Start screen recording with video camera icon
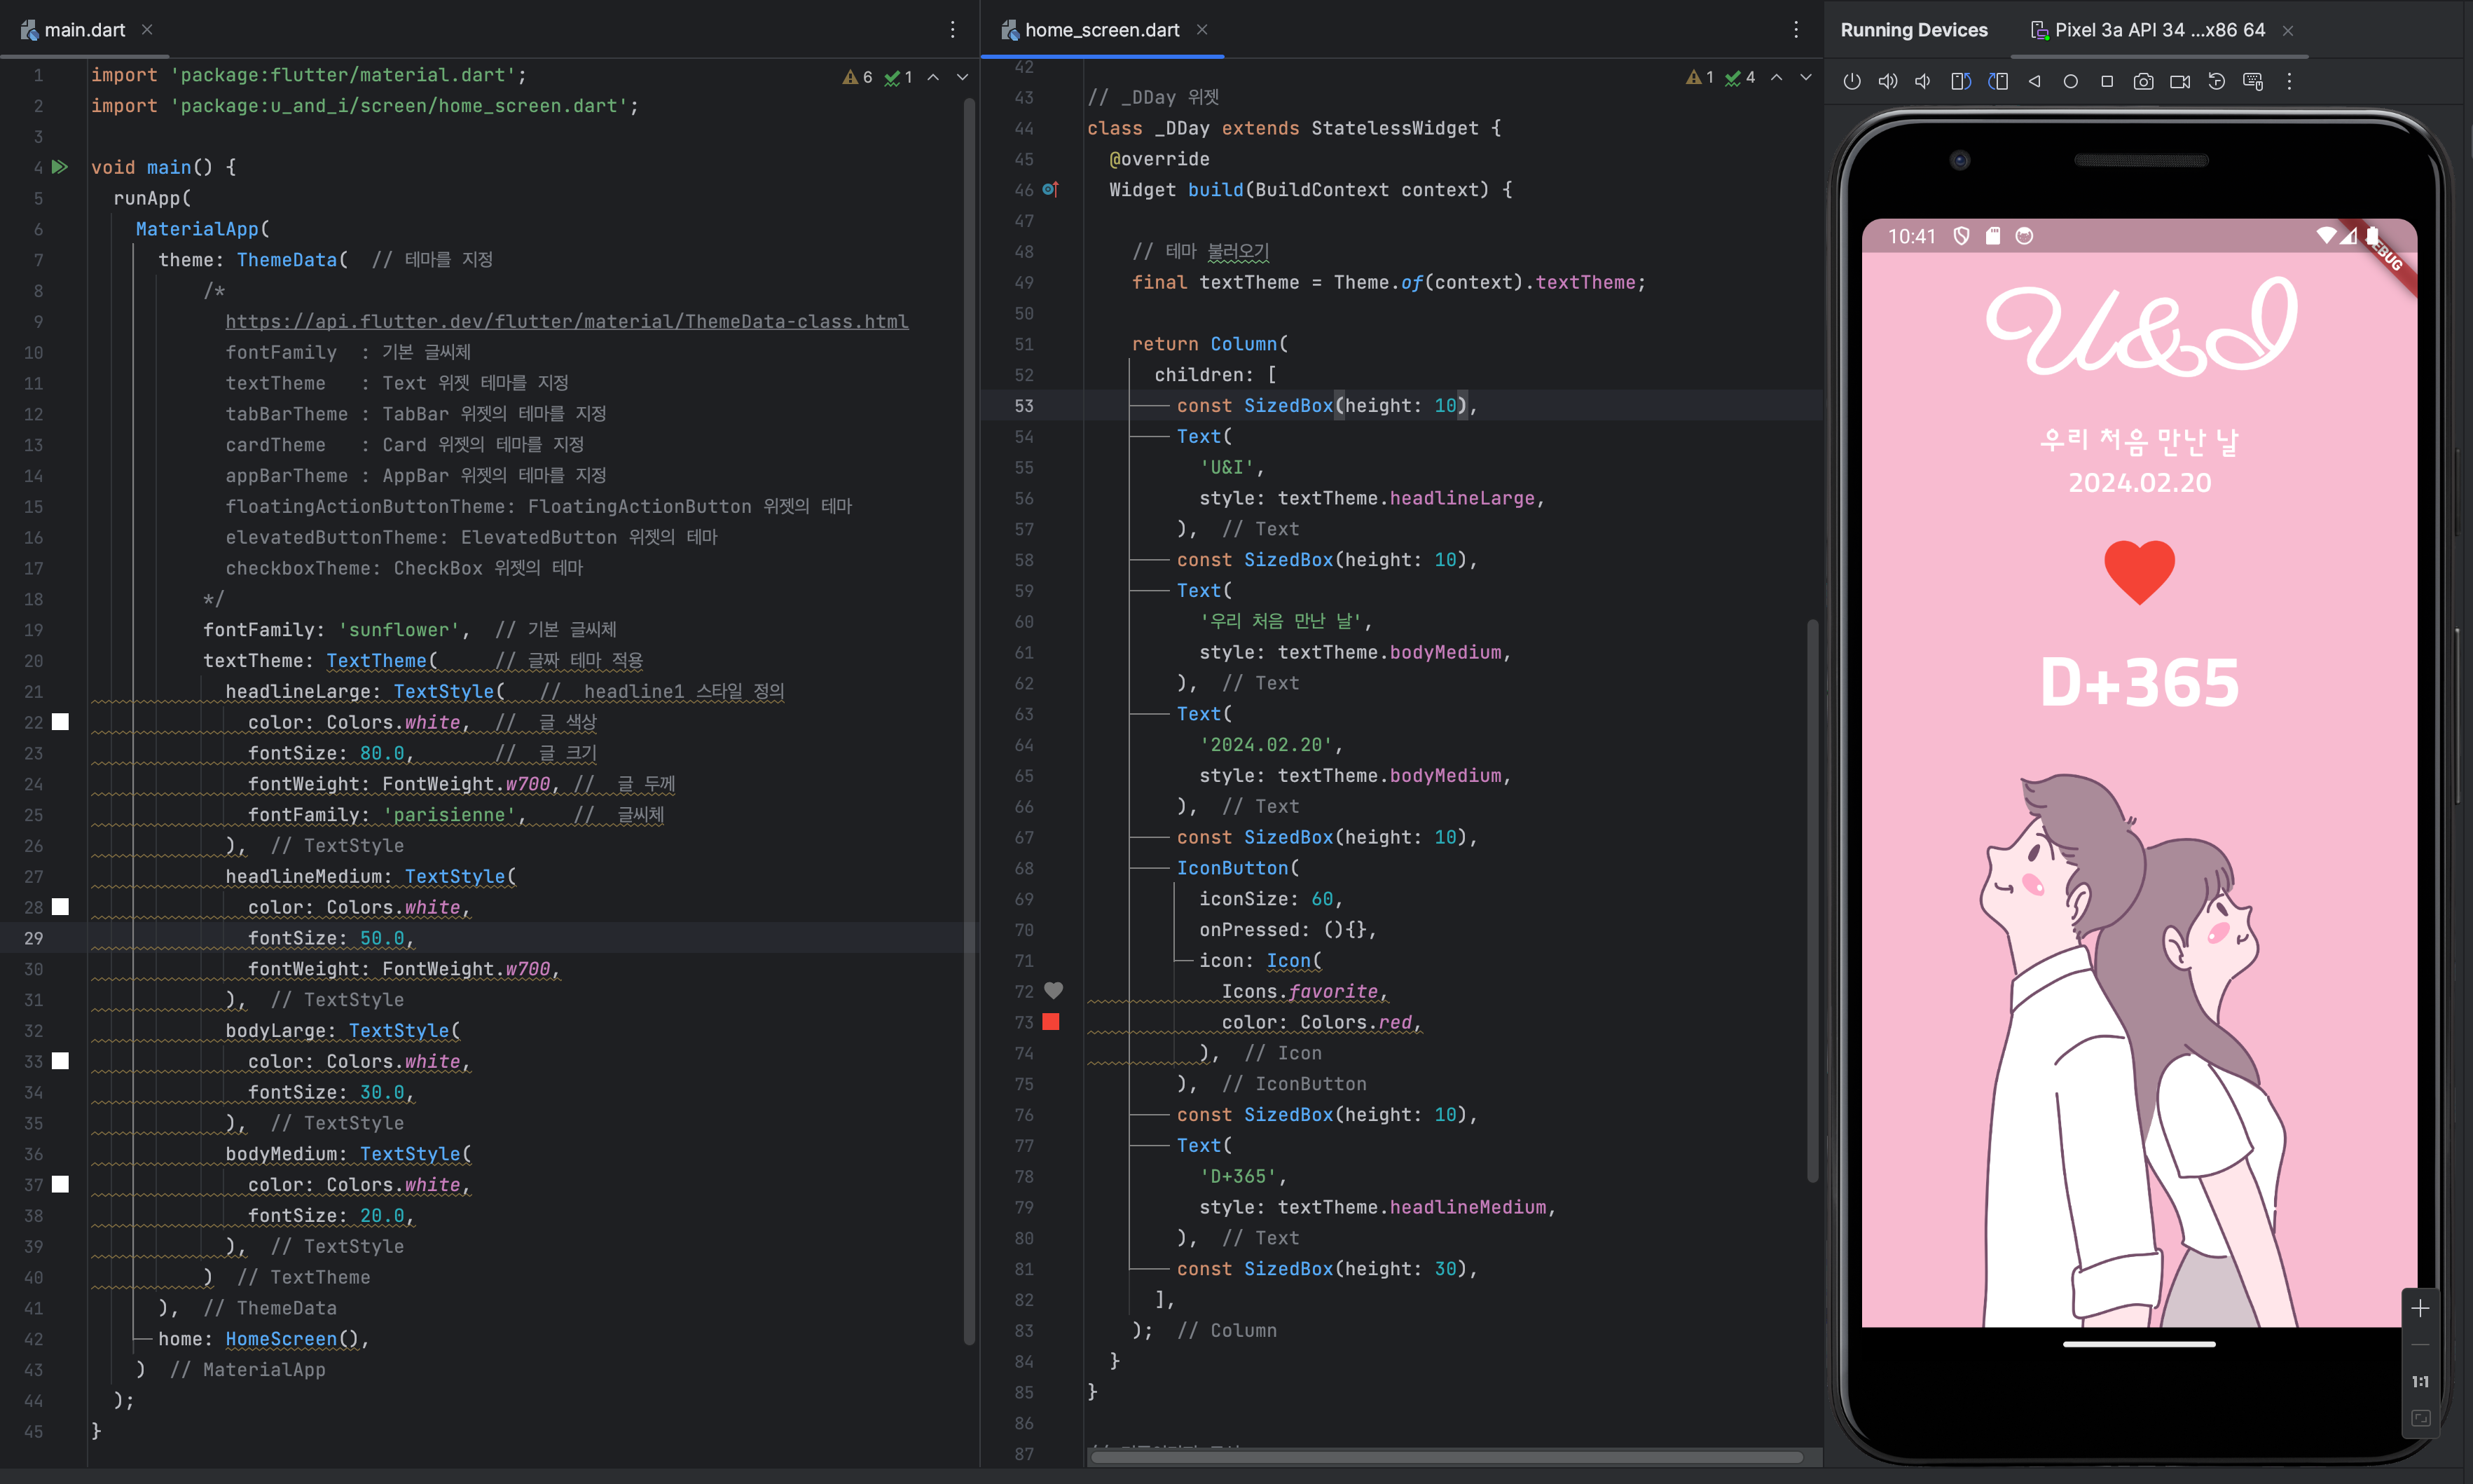 tap(2180, 81)
